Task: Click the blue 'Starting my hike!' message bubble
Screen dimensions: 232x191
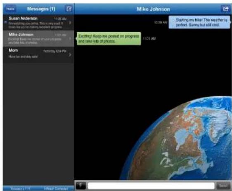Action: click(x=199, y=22)
